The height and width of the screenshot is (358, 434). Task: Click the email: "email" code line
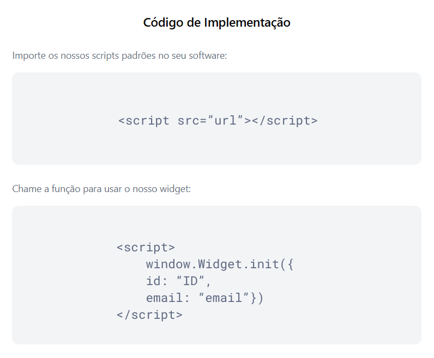click(x=205, y=298)
